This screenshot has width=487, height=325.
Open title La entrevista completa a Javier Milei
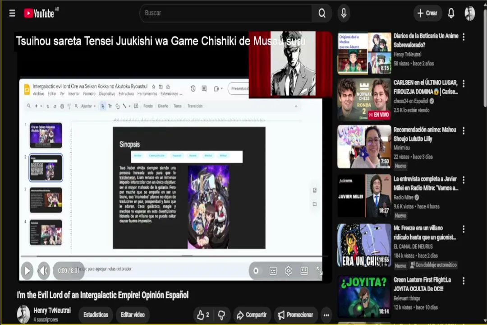[426, 183]
